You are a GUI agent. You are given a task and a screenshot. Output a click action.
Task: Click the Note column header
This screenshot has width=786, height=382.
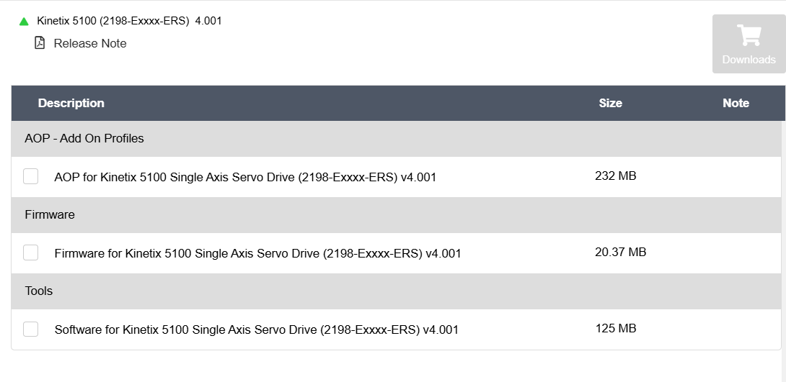coord(736,103)
